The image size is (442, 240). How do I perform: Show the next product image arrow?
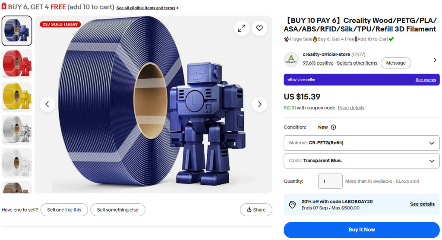pyautogui.click(x=259, y=104)
